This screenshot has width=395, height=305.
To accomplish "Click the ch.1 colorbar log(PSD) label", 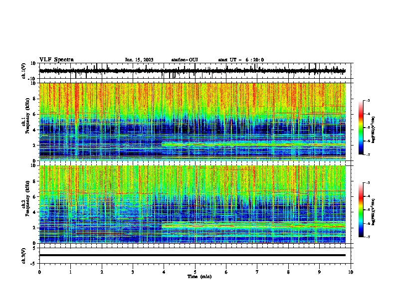I will tap(373, 130).
